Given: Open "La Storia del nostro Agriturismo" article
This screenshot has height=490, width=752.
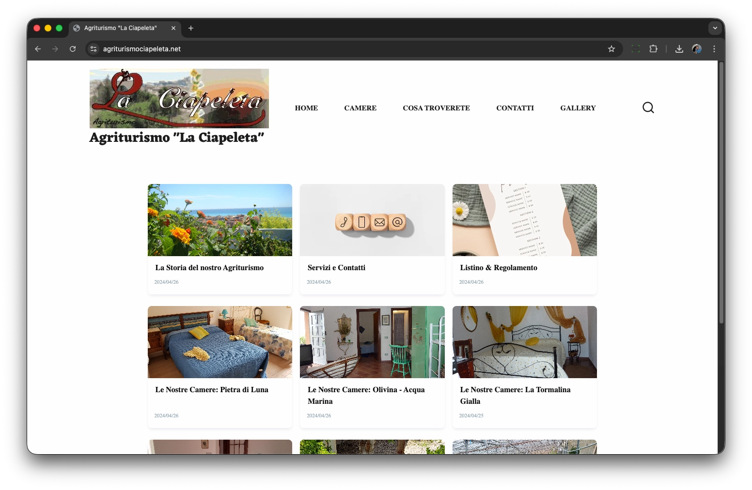Looking at the screenshot, I should pyautogui.click(x=209, y=268).
